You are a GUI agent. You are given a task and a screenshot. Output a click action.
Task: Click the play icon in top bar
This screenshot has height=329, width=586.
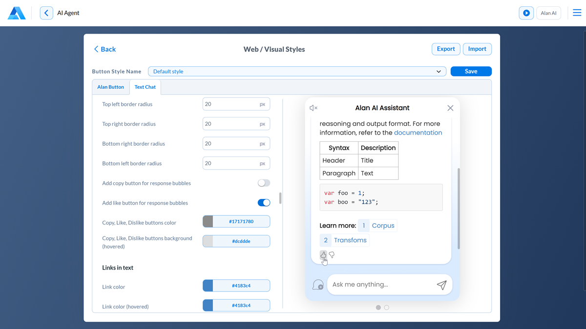526,13
